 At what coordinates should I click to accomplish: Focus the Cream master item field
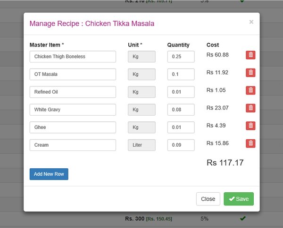point(73,145)
